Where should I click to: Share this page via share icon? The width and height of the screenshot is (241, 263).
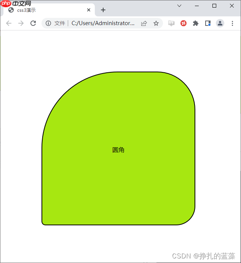[144, 23]
